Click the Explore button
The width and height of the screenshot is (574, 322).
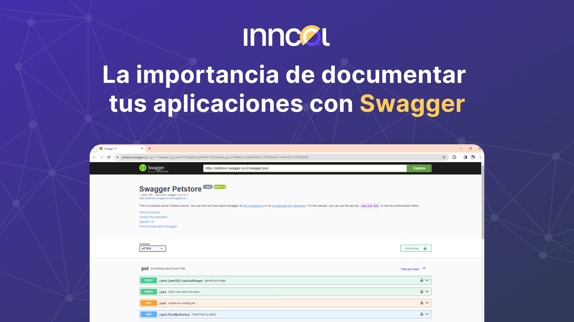point(419,168)
